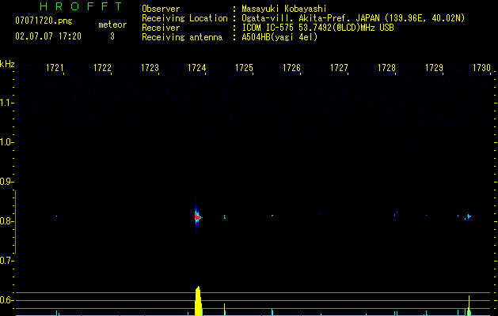The image size is (498, 316).
Task: Click frequency axis label 0.9
Action: tap(6, 182)
